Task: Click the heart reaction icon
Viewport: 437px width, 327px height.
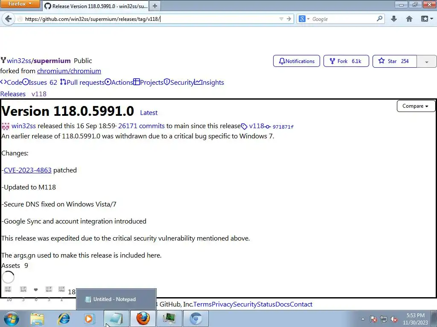Action: pos(36,290)
